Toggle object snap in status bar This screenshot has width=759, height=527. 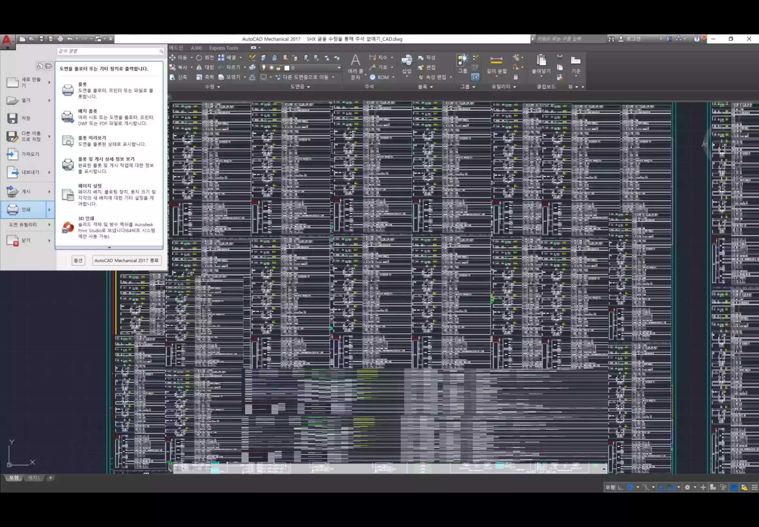671,487
